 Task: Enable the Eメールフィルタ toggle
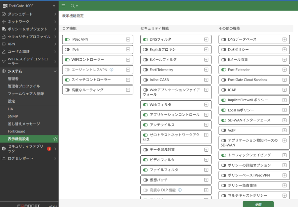pyautogui.click(x=145, y=60)
